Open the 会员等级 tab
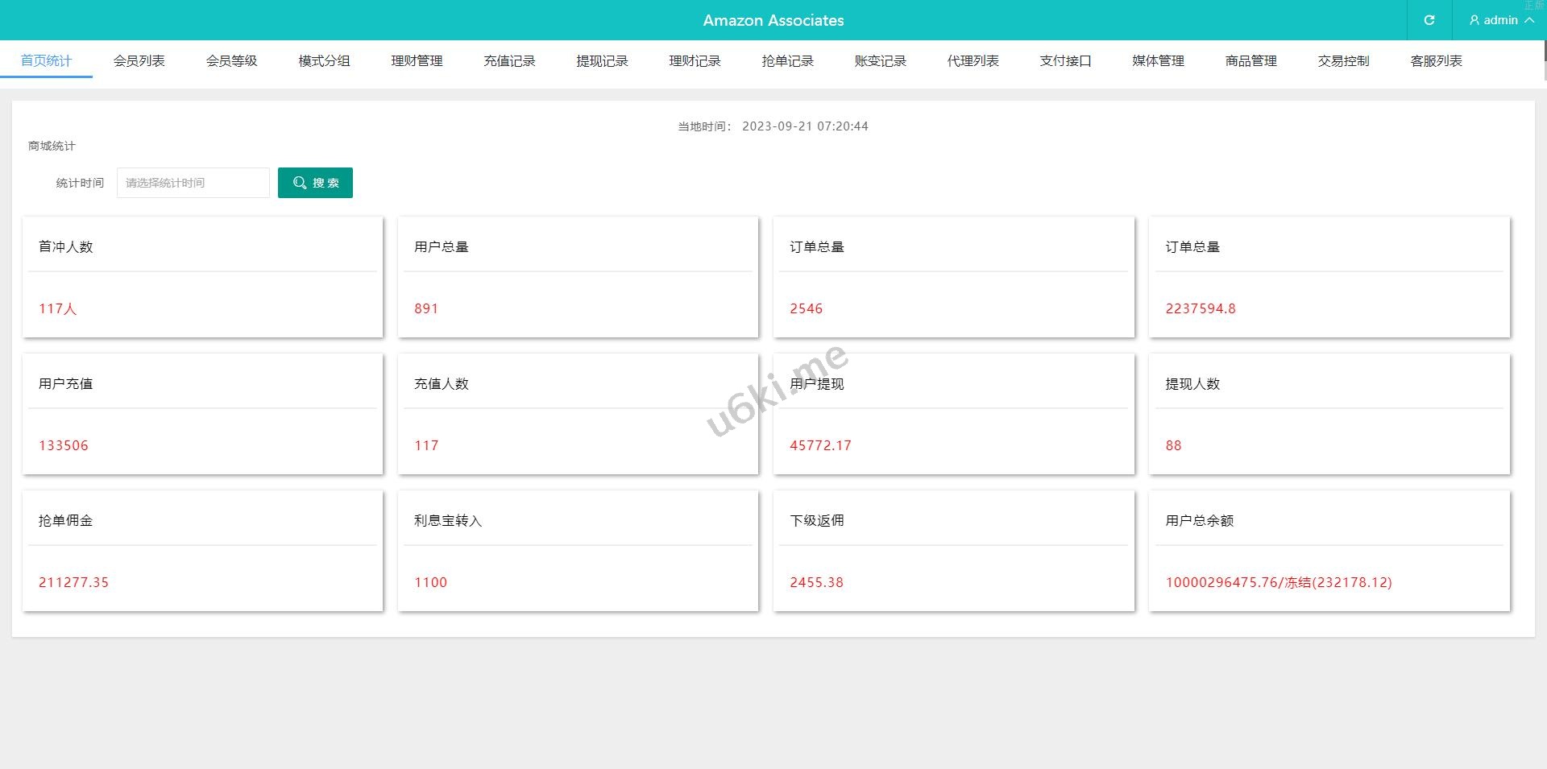The height and width of the screenshot is (769, 1547). click(231, 61)
